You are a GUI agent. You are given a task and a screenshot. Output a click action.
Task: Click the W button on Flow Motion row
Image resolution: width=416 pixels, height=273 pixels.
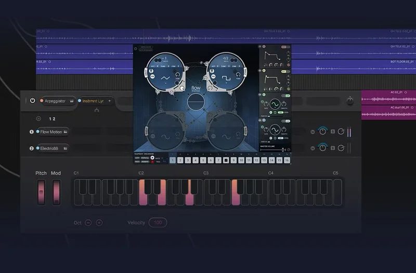pyautogui.click(x=313, y=132)
